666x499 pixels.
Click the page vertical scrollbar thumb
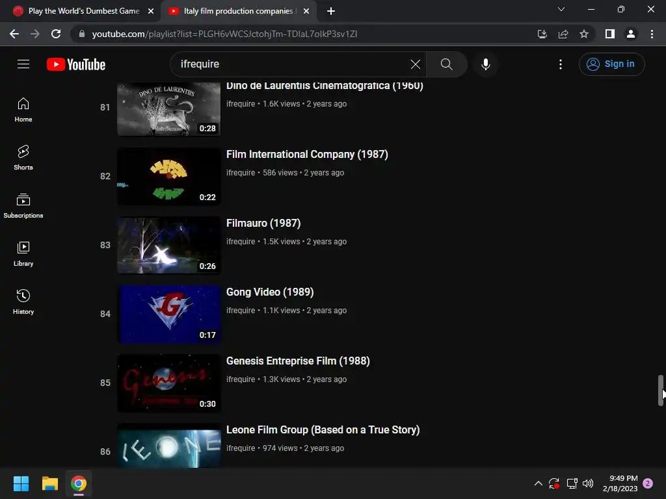(661, 390)
